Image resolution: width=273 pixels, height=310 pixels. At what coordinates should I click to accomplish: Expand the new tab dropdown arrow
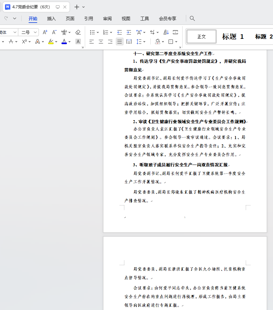point(83,7)
